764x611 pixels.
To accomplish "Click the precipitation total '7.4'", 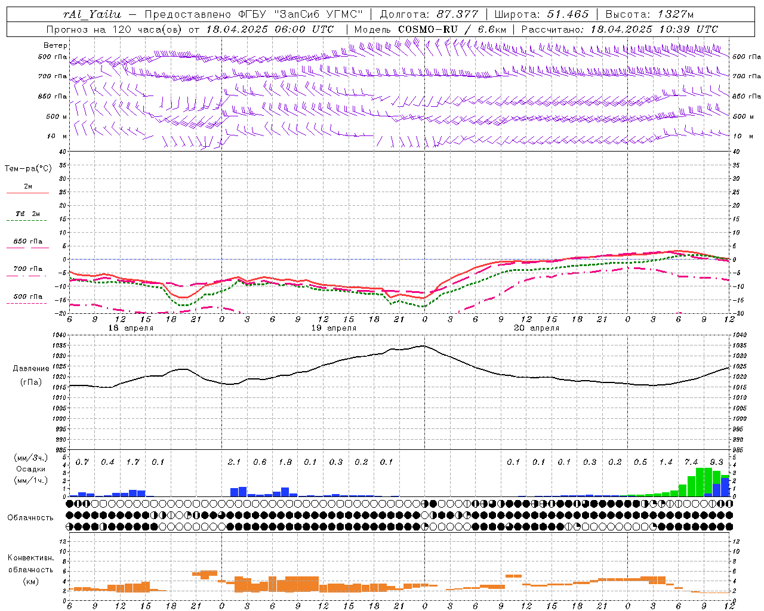I will (691, 462).
